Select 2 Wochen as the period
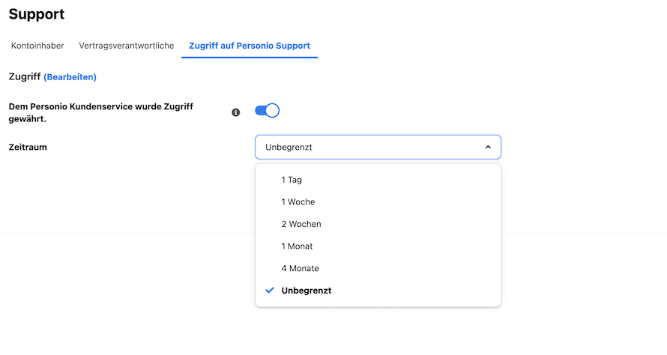The image size is (667, 355). [378, 224]
